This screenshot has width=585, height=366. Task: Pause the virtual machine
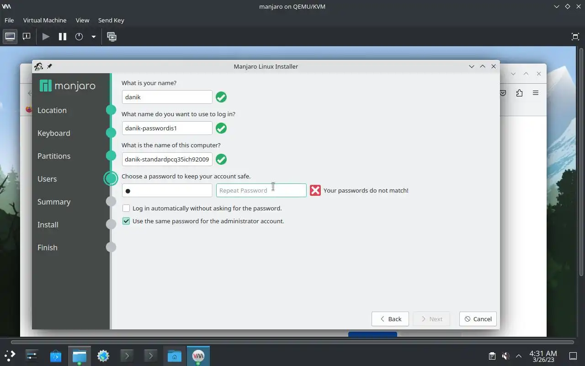tap(63, 37)
